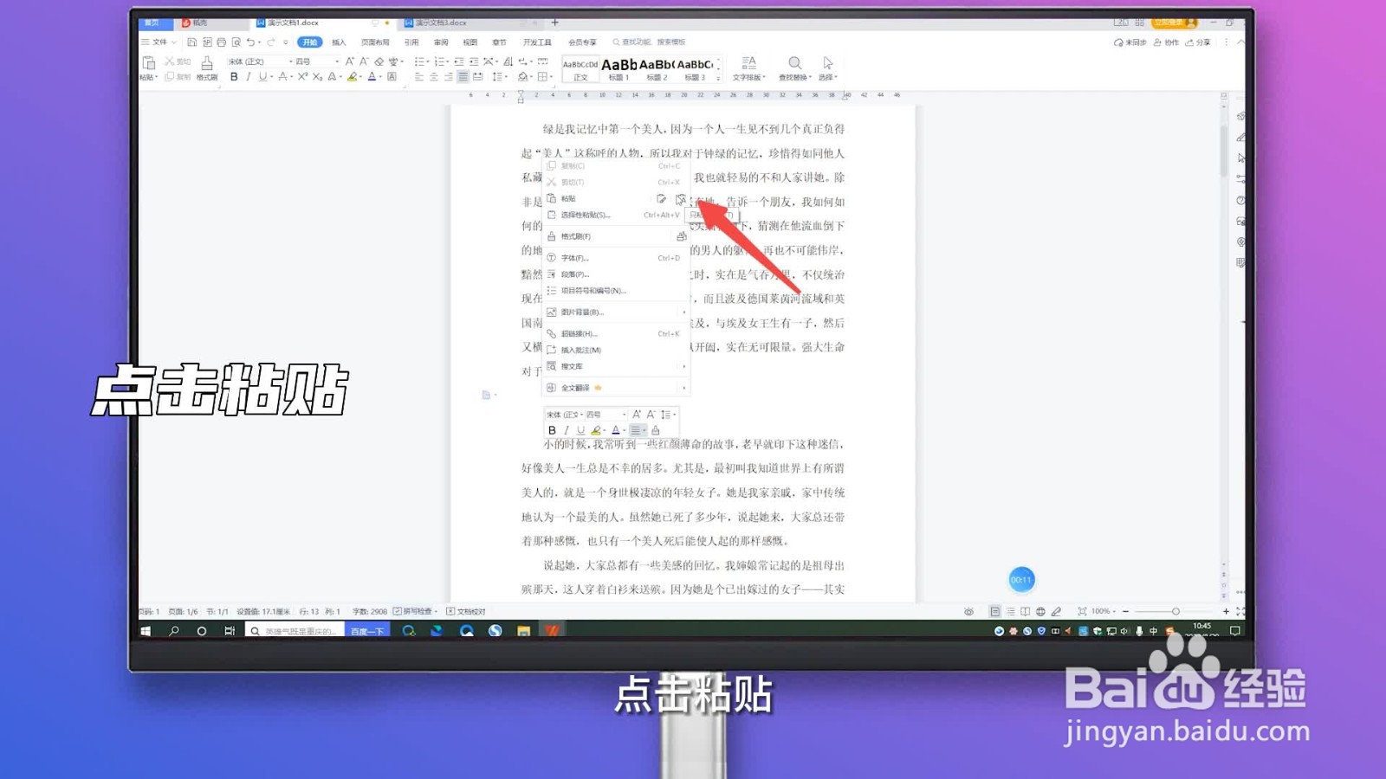Click the Print Preview icon
This screenshot has width=1386, height=779.
(236, 42)
